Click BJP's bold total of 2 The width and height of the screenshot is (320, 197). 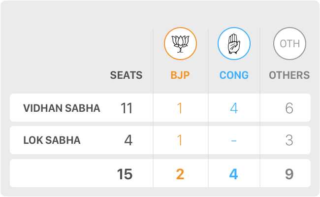click(x=180, y=174)
